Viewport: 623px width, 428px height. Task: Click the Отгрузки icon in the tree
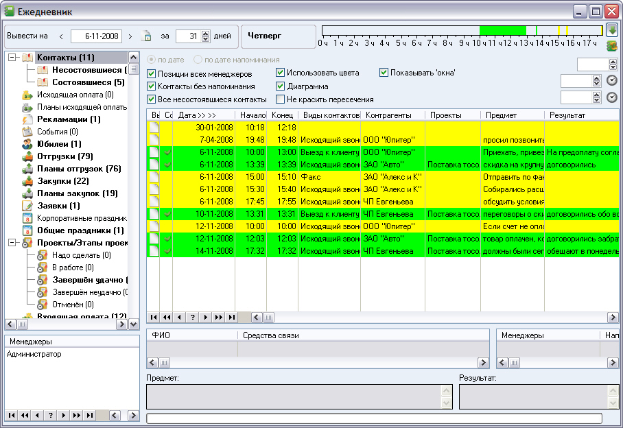27,156
